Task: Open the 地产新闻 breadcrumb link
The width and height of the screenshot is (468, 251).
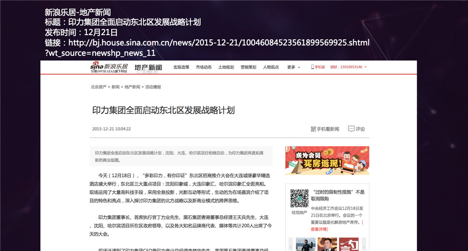Action: (x=132, y=87)
